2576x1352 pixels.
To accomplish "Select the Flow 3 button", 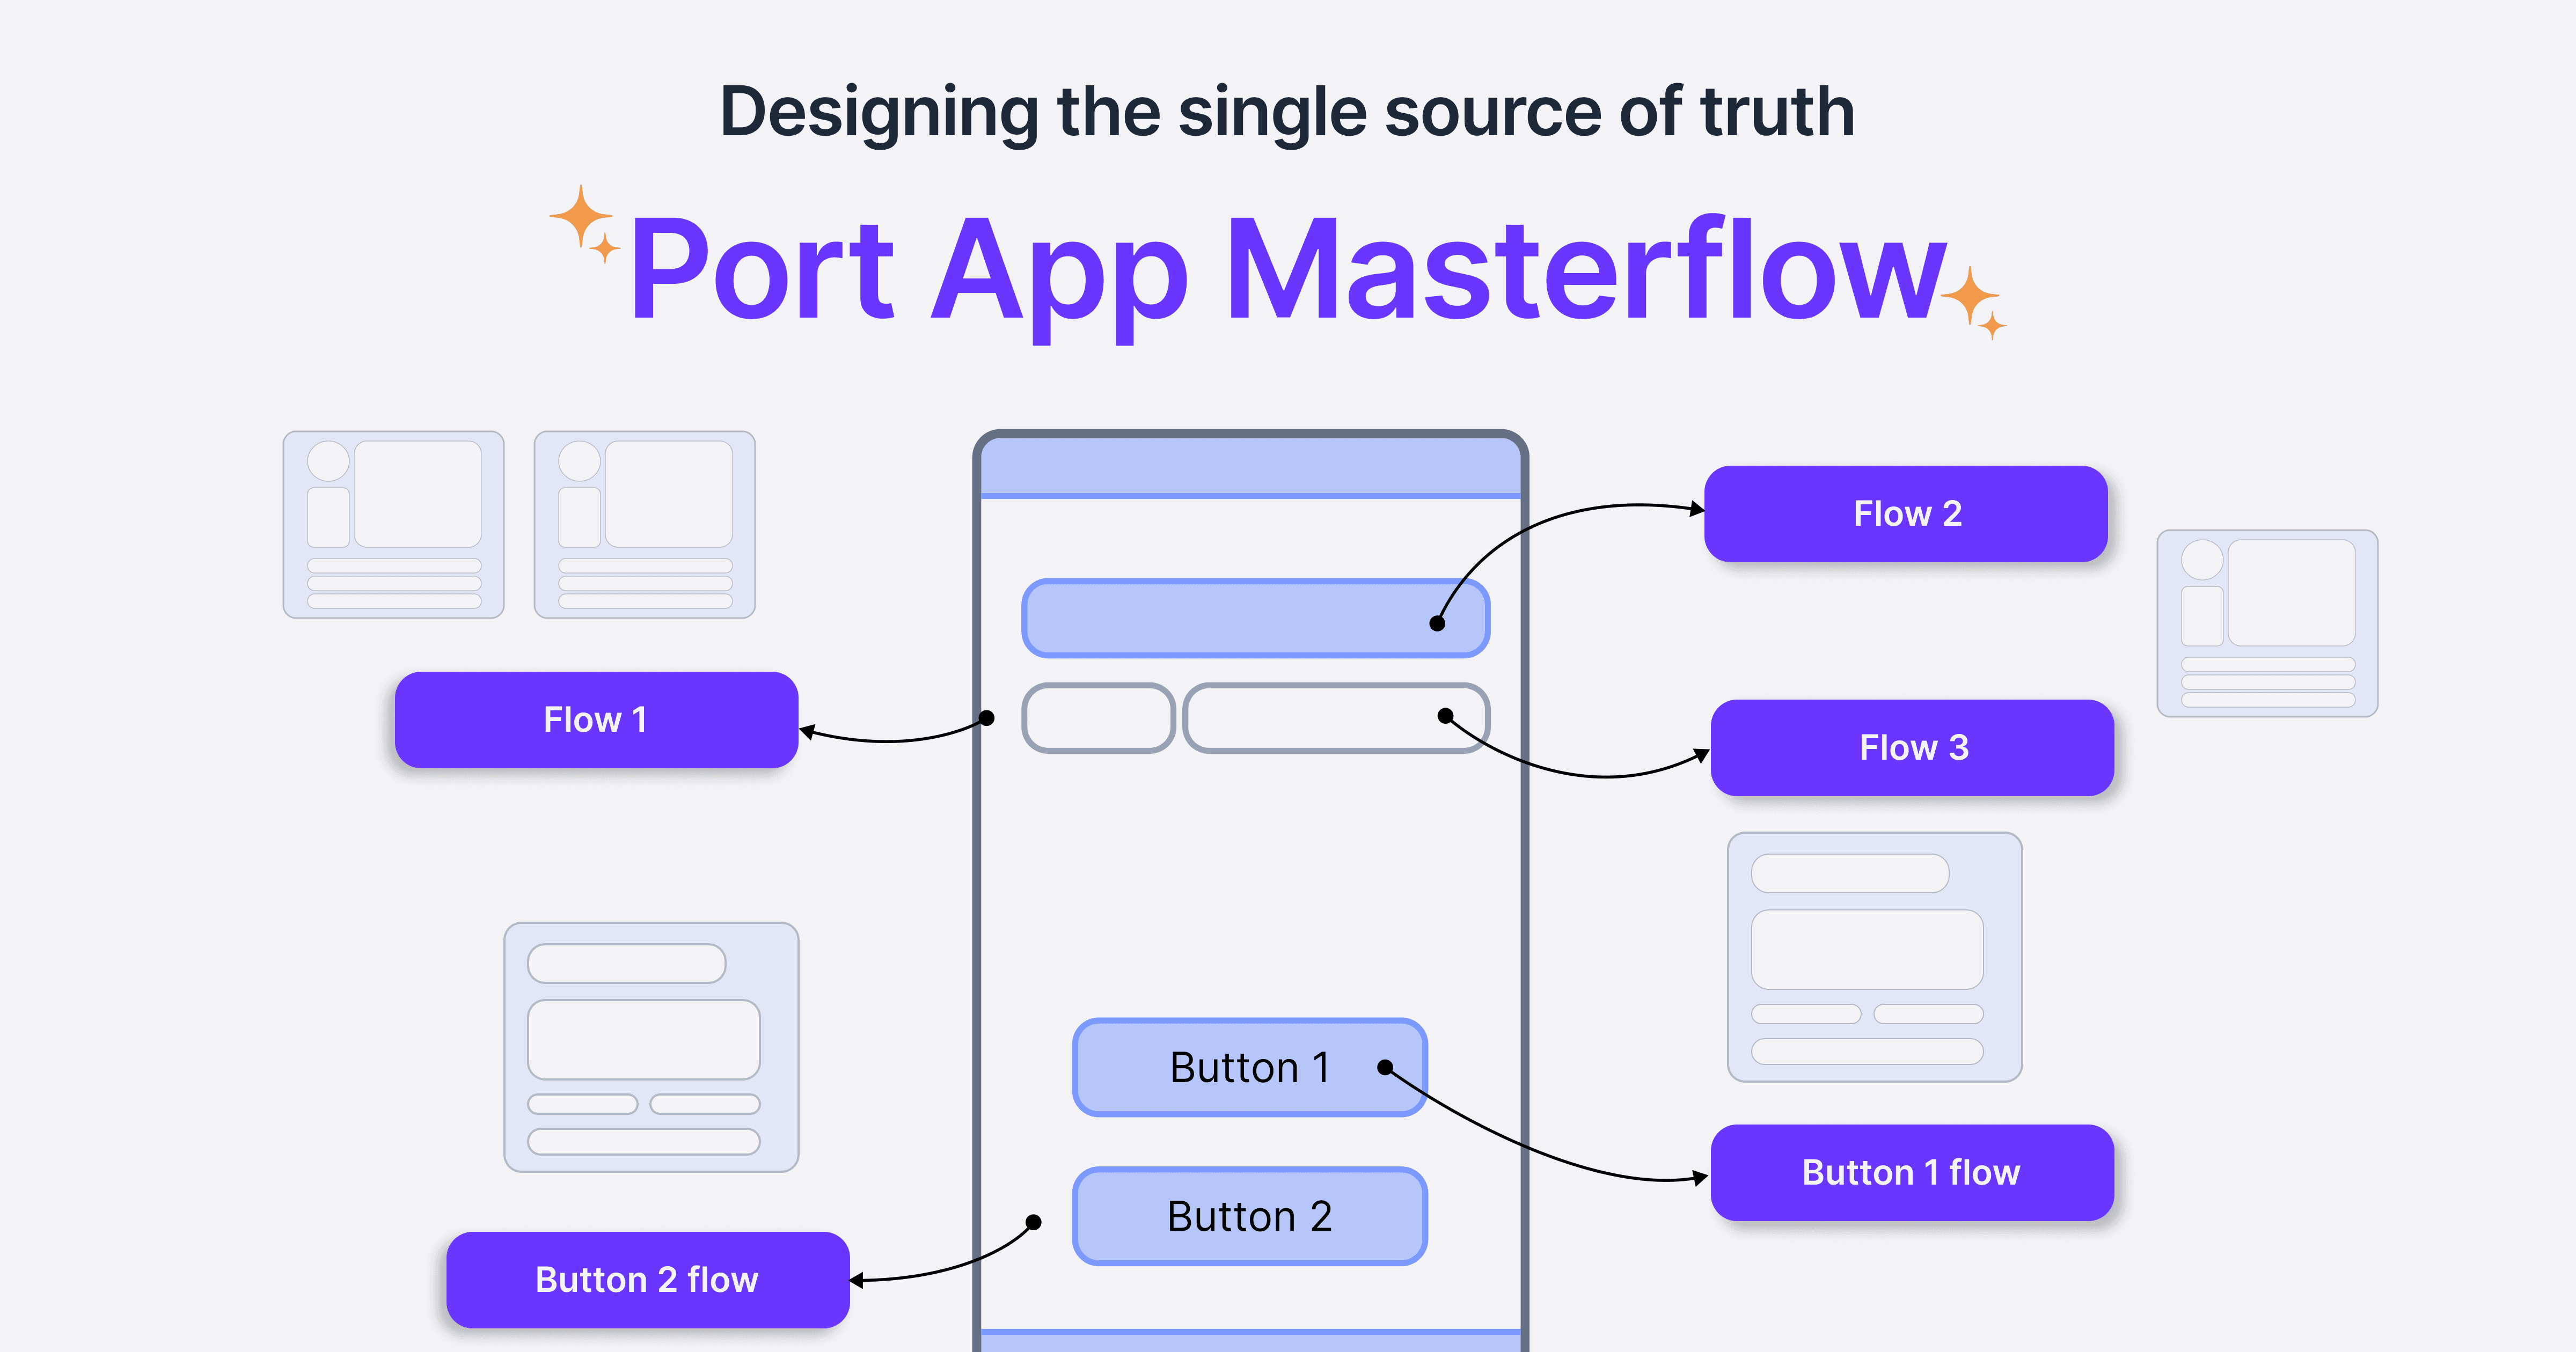I will click(x=1912, y=748).
